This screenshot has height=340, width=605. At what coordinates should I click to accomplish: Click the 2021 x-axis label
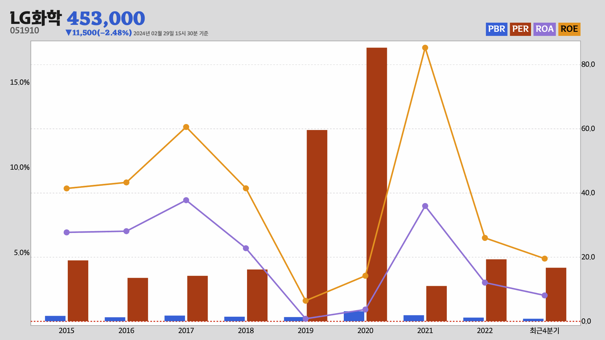(425, 331)
